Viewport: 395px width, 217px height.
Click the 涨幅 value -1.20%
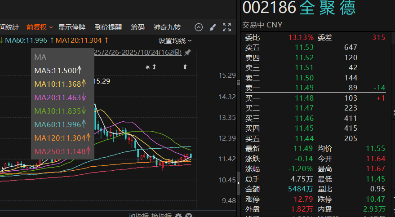(x=301, y=168)
